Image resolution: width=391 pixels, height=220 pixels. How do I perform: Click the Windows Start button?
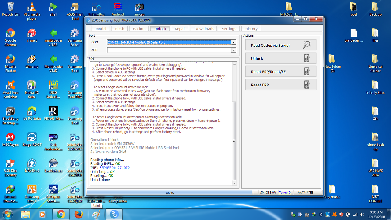pyautogui.click(x=7, y=214)
